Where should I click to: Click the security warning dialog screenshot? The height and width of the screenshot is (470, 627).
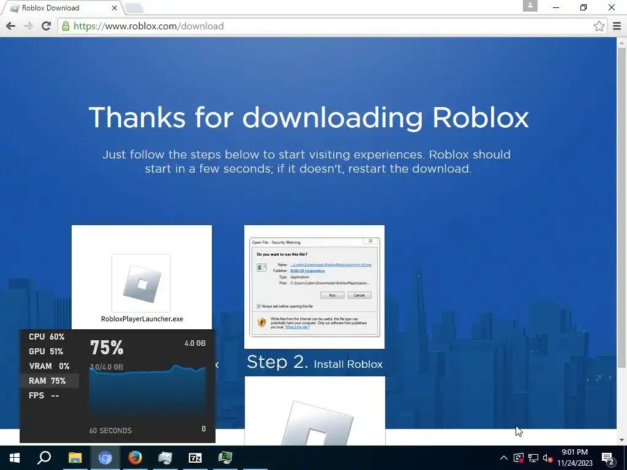point(314,287)
